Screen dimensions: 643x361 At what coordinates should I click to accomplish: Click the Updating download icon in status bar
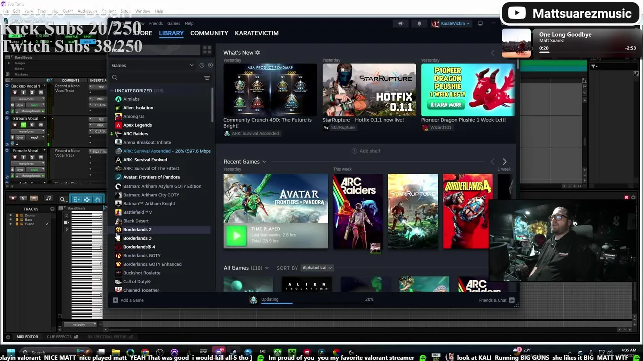coord(253,300)
